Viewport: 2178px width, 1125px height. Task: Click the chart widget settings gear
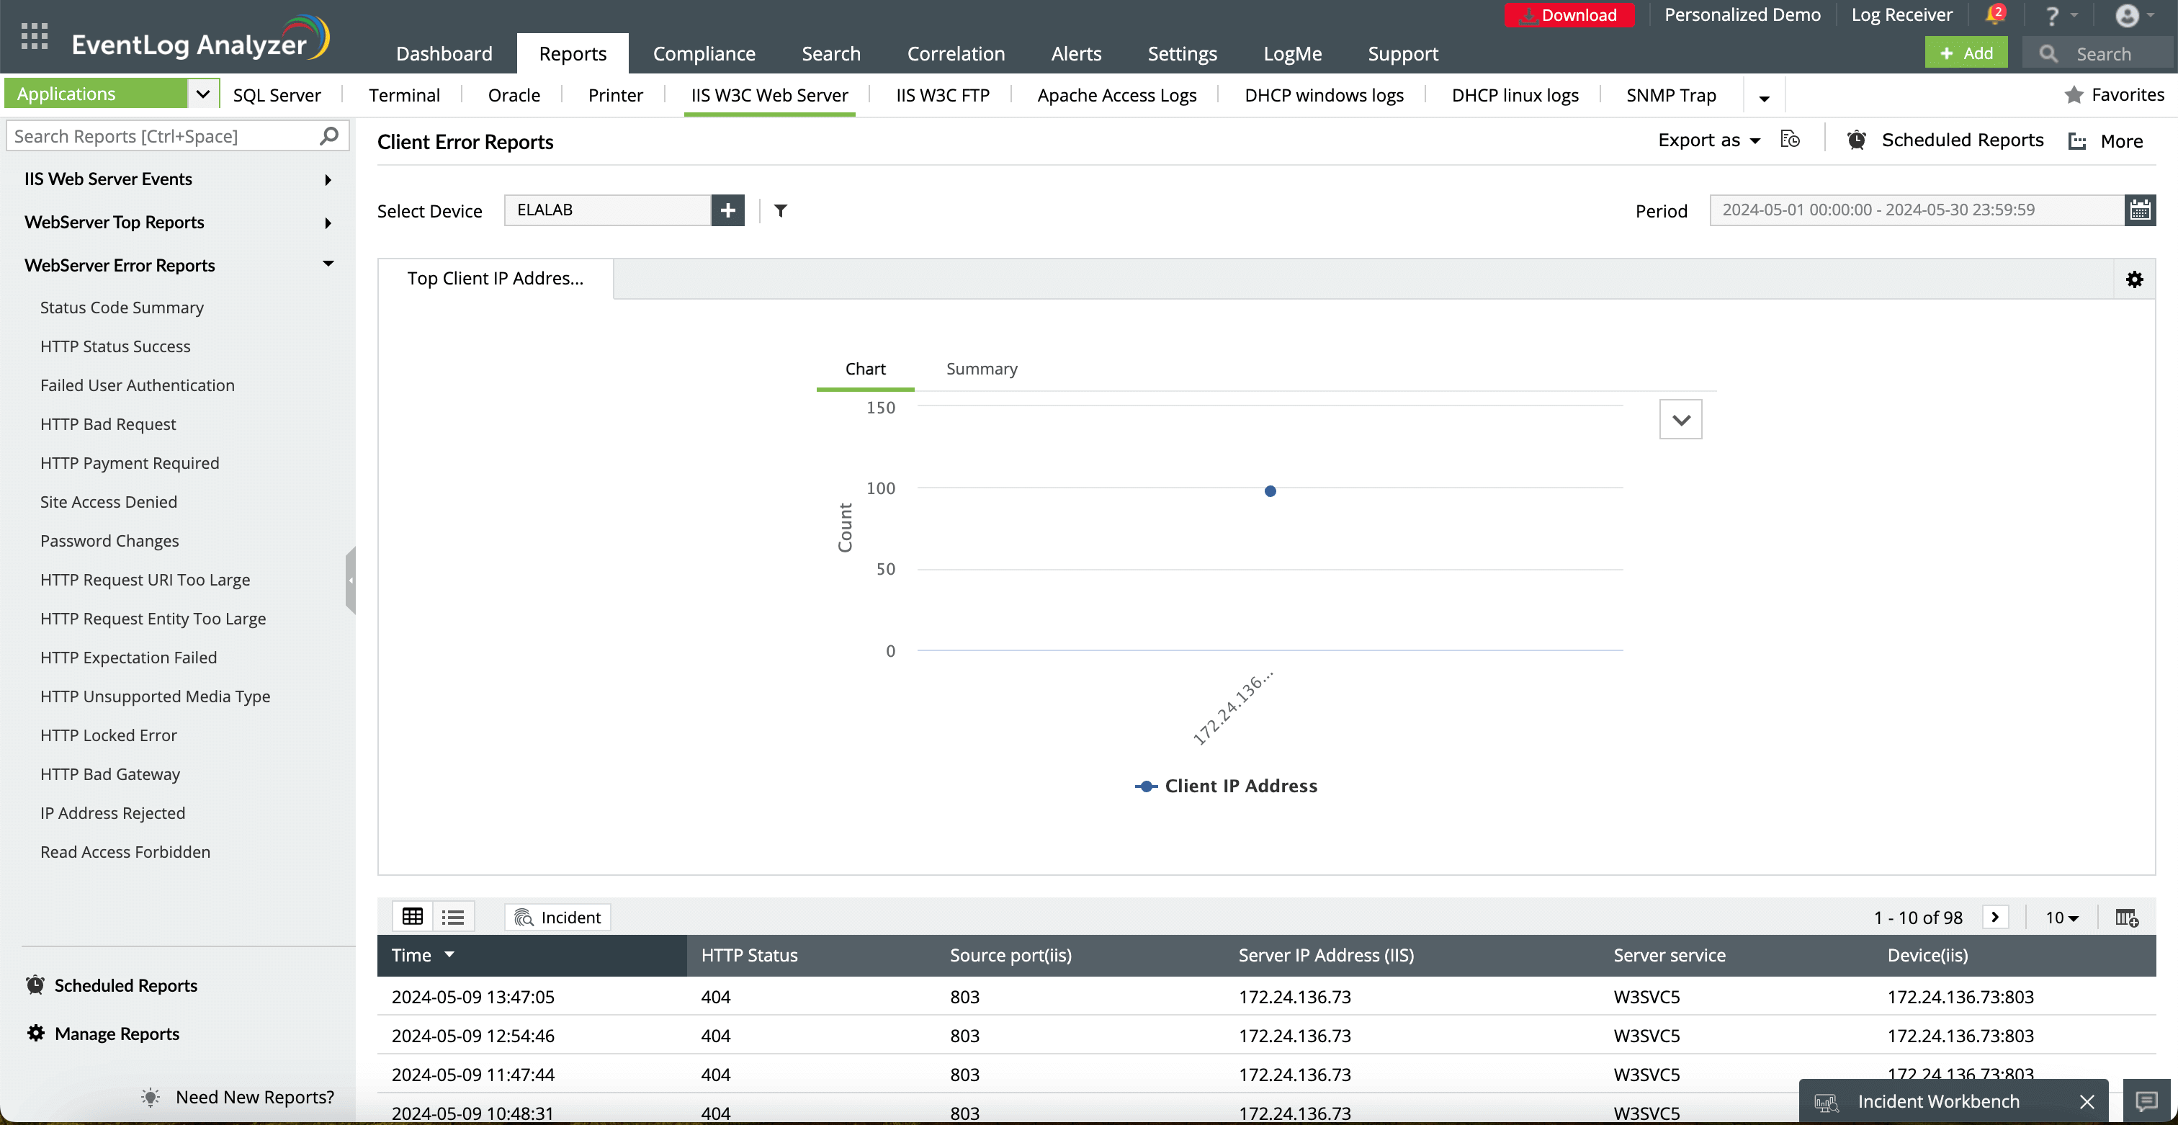[2134, 279]
